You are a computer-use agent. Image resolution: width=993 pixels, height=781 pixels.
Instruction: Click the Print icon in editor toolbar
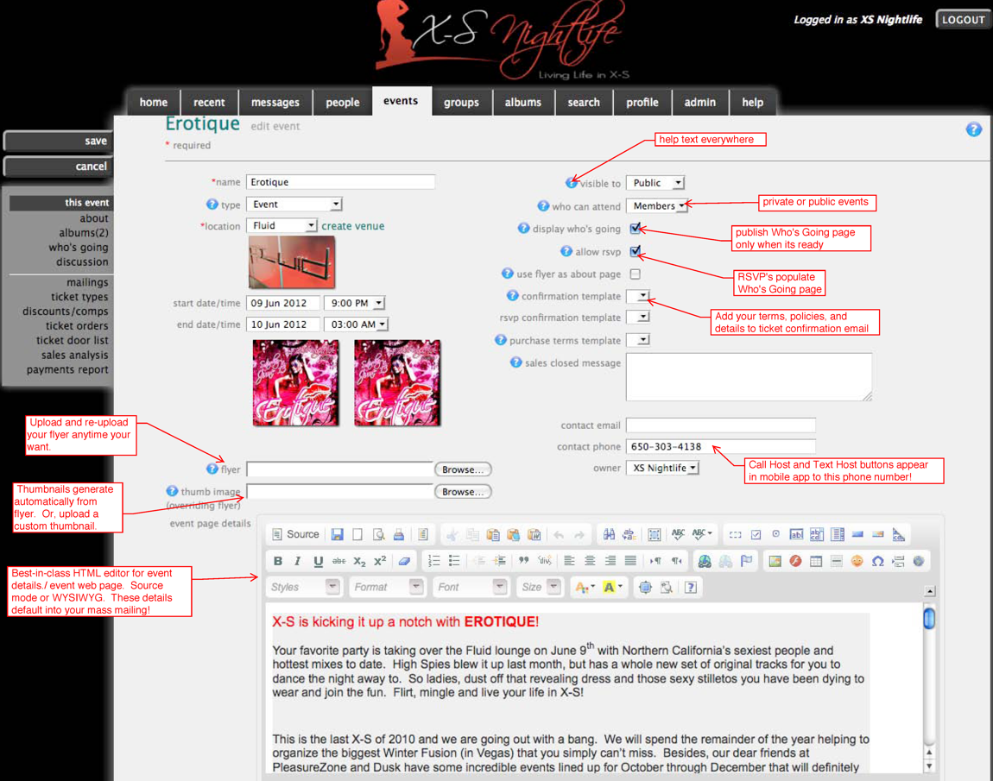[x=398, y=535]
